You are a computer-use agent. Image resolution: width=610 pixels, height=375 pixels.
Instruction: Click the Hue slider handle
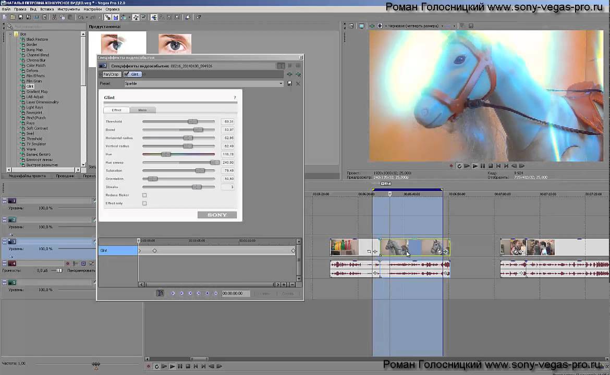(166, 154)
